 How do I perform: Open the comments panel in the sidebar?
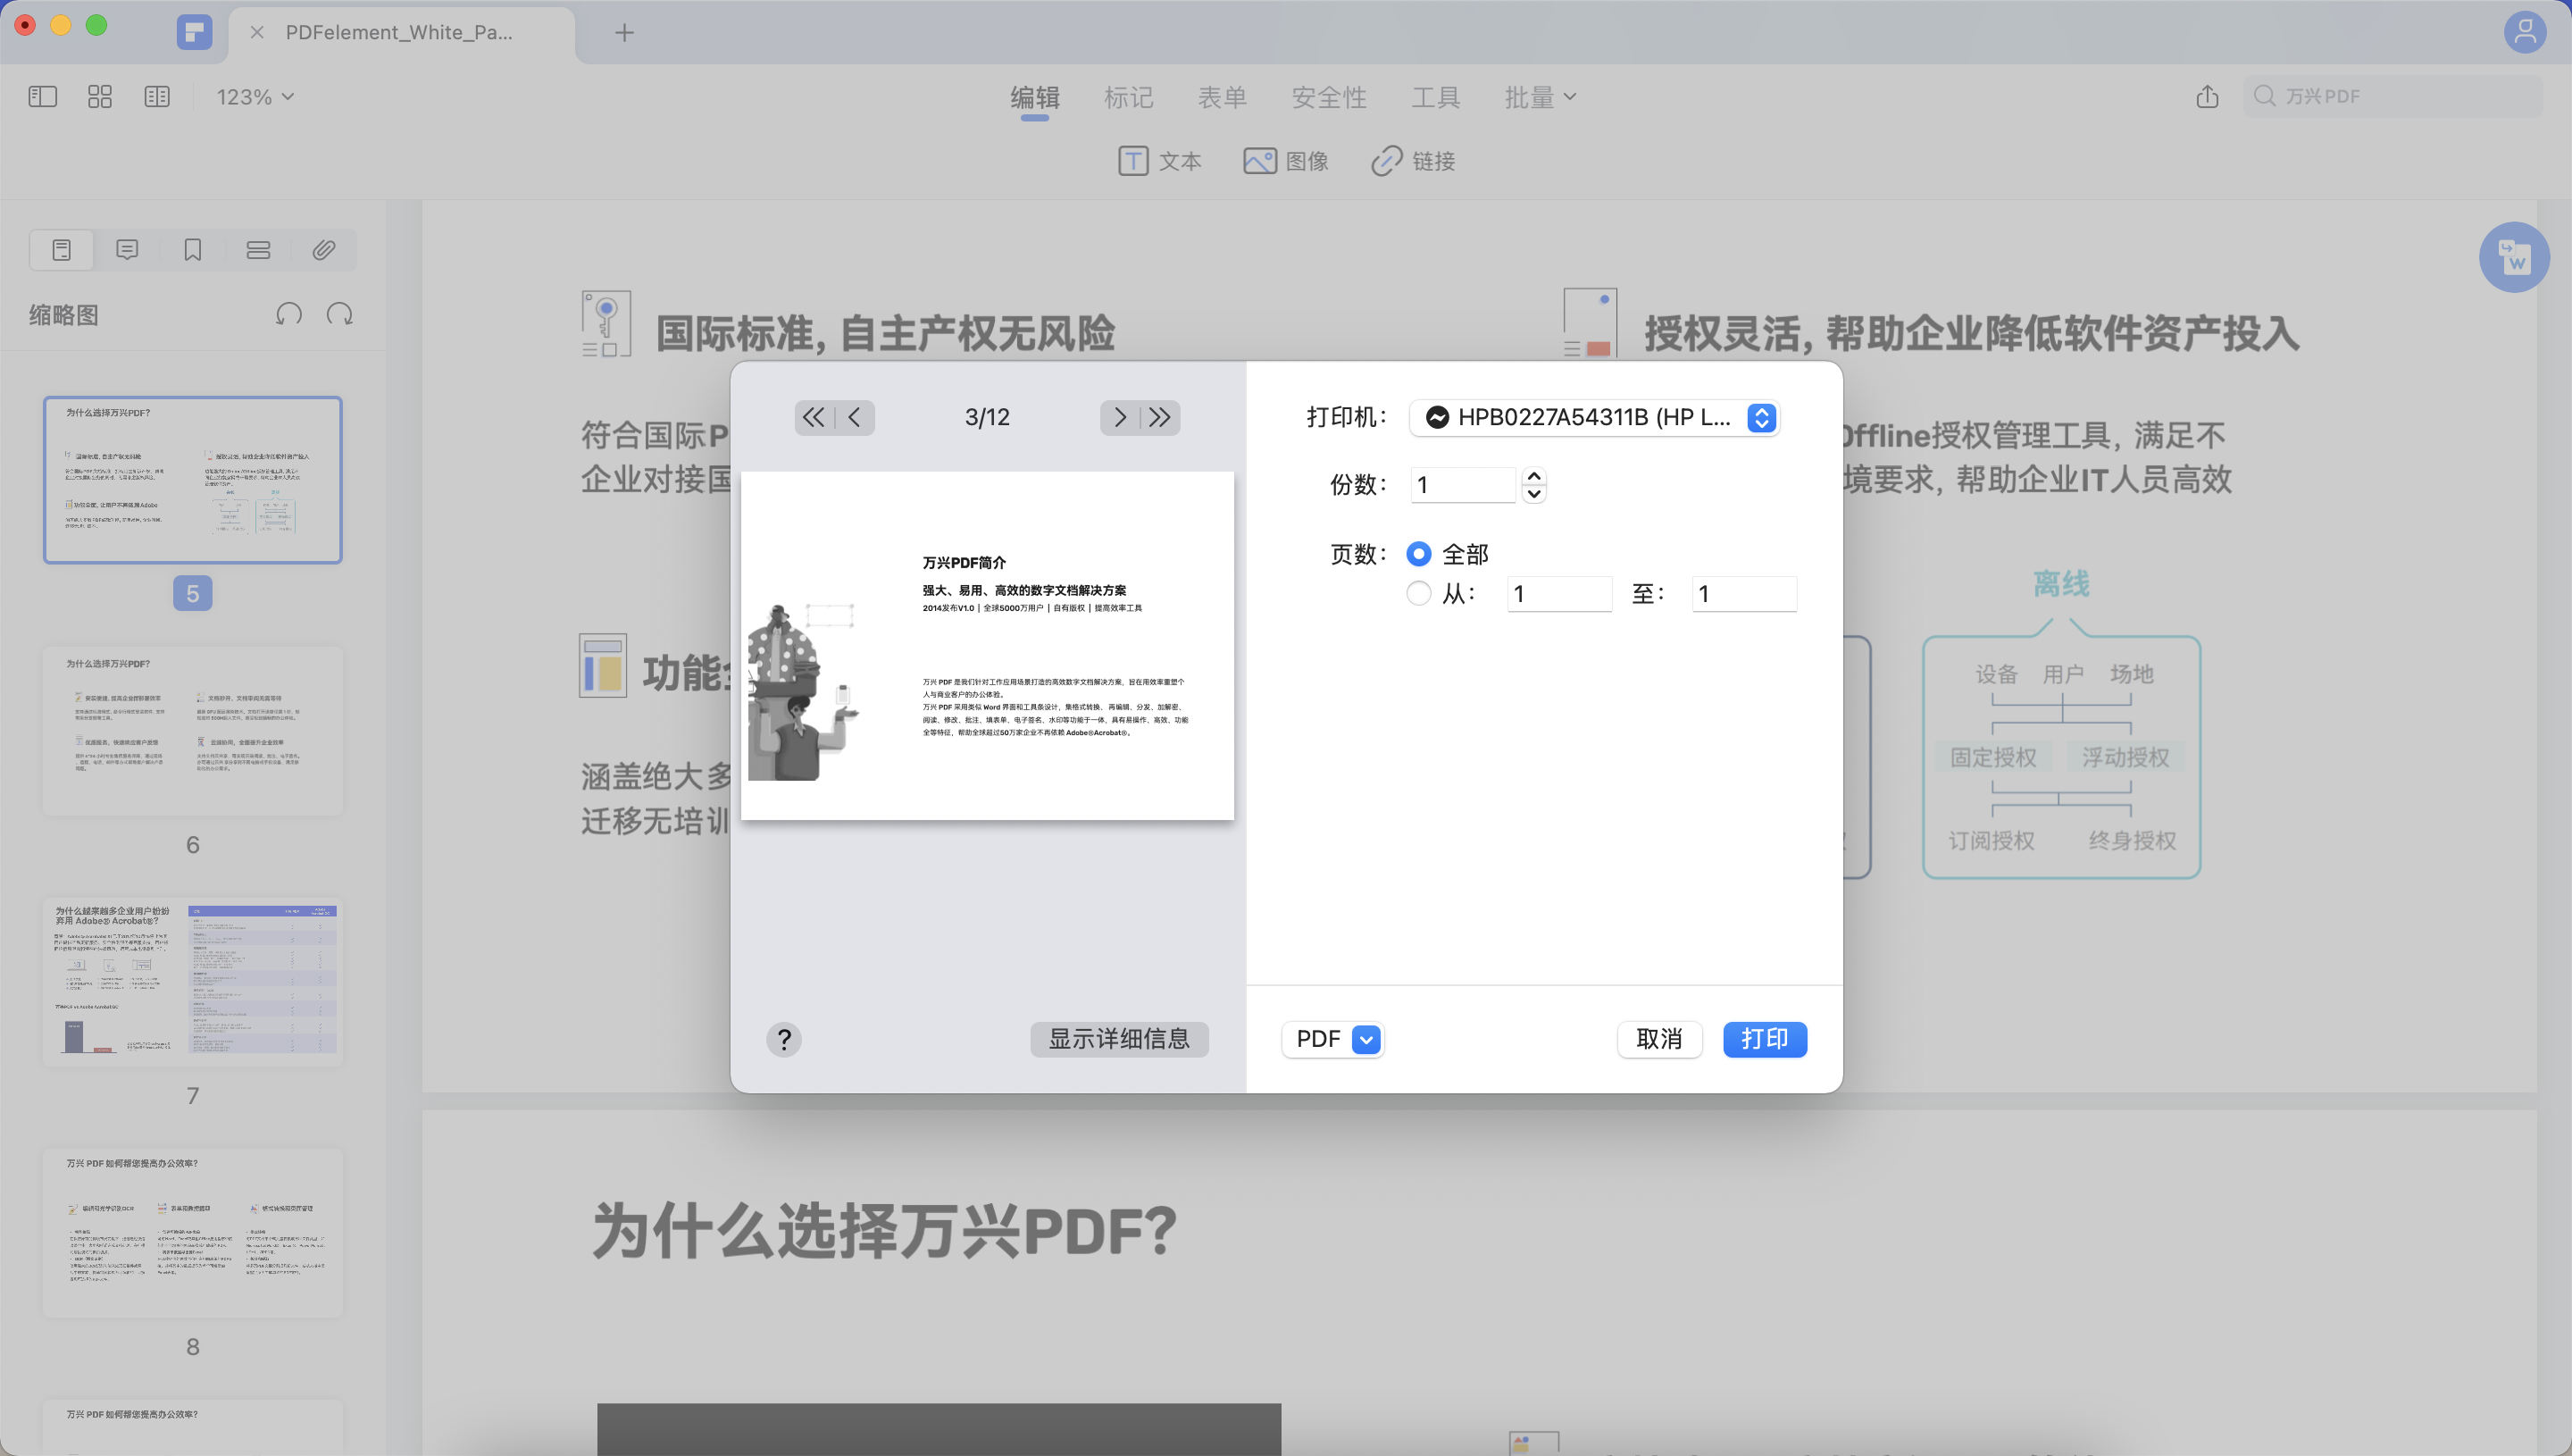click(126, 249)
